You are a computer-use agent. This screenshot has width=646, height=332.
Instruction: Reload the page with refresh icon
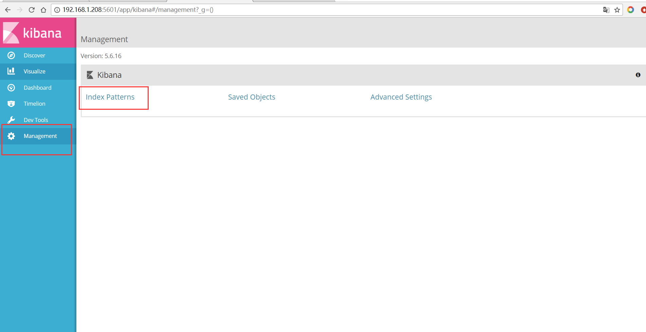(x=32, y=10)
